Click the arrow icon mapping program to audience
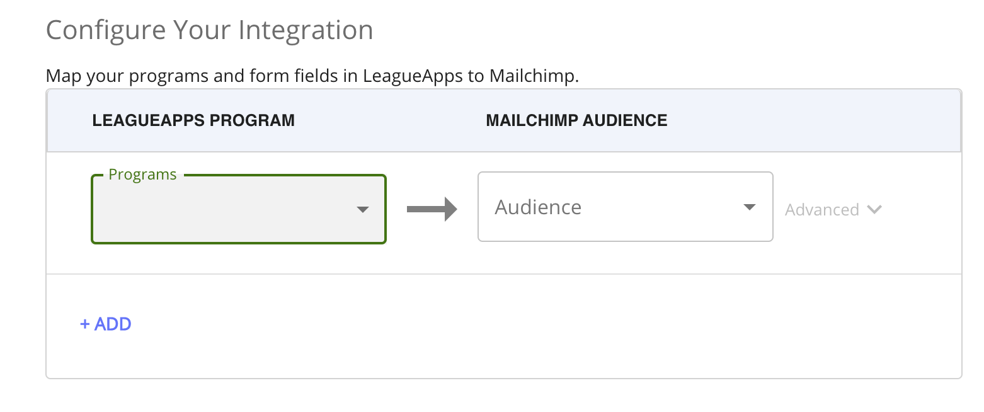This screenshot has width=984, height=412. [x=432, y=209]
